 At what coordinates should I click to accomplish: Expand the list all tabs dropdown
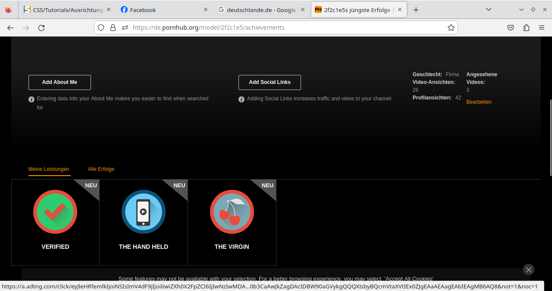tap(488, 9)
